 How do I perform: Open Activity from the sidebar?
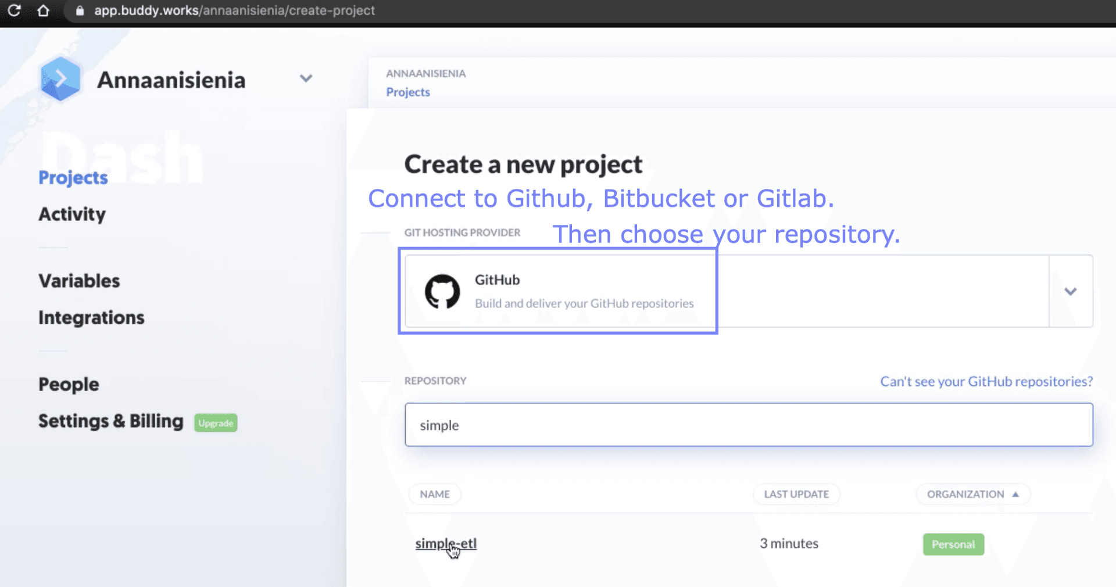click(x=72, y=214)
